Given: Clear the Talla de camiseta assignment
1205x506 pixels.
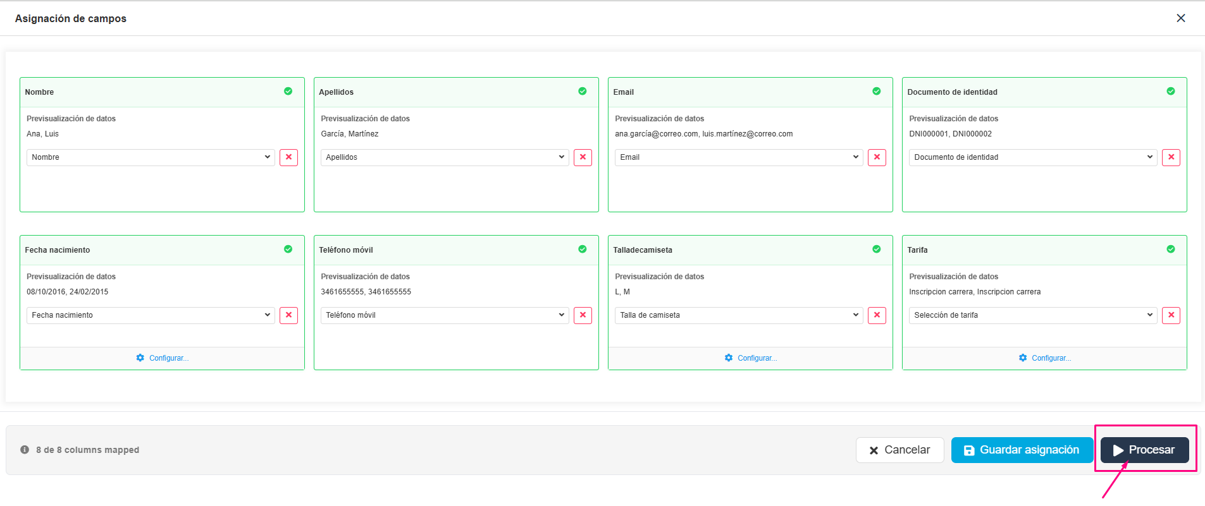Looking at the screenshot, I should point(877,315).
